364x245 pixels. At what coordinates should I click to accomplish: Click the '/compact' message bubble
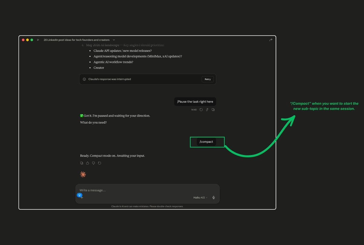click(206, 142)
